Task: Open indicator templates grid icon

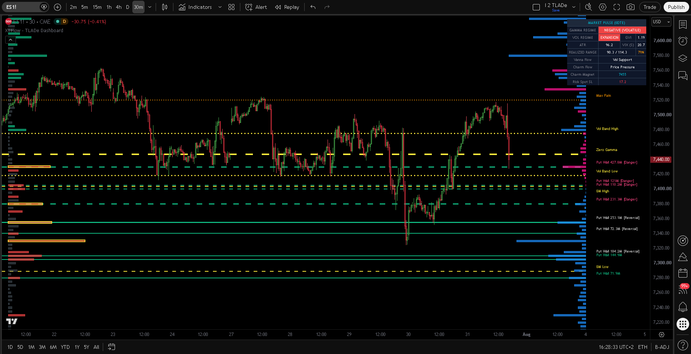Action: [x=231, y=7]
